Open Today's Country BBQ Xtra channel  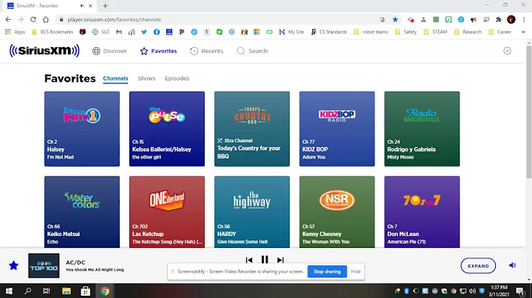point(252,128)
